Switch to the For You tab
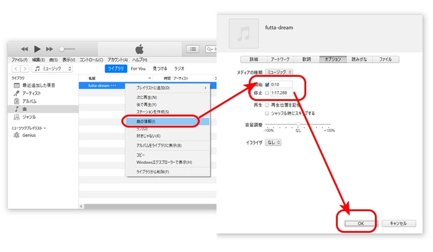This screenshot has height=252, width=433. pyautogui.click(x=138, y=69)
